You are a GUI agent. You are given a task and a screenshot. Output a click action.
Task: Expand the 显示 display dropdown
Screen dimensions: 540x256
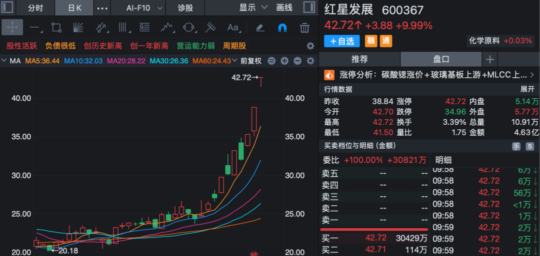(x=253, y=7)
